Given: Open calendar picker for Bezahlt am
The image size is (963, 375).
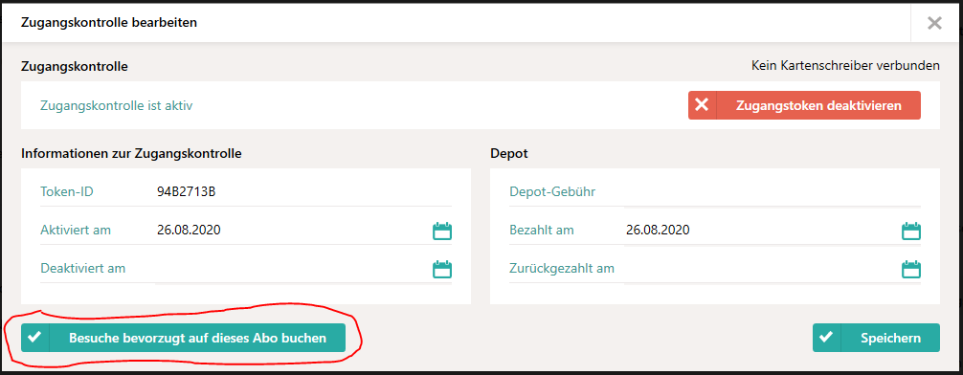Looking at the screenshot, I should point(910,231).
